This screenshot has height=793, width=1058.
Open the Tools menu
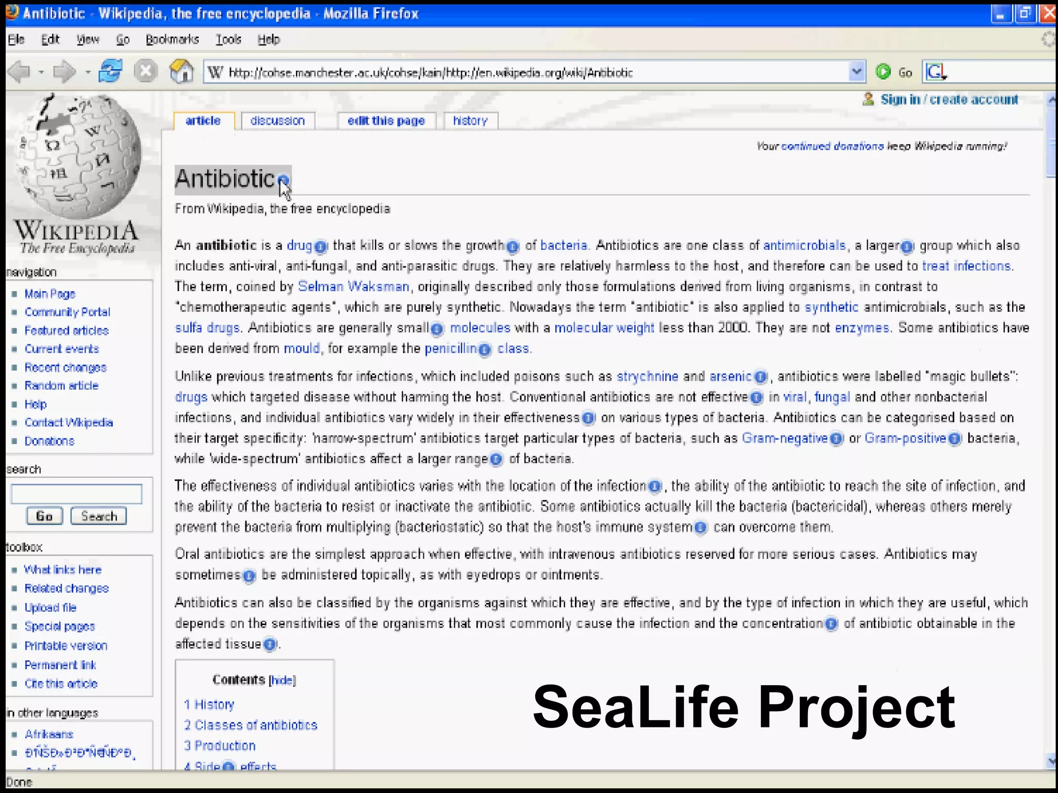pyautogui.click(x=228, y=39)
